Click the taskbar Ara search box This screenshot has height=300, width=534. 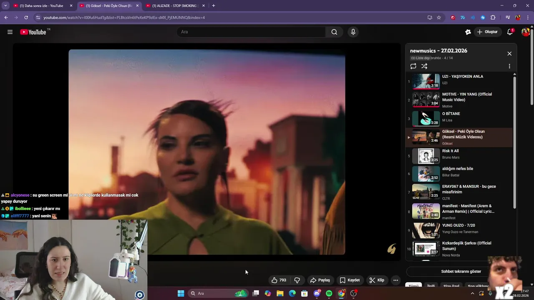coord(217,293)
